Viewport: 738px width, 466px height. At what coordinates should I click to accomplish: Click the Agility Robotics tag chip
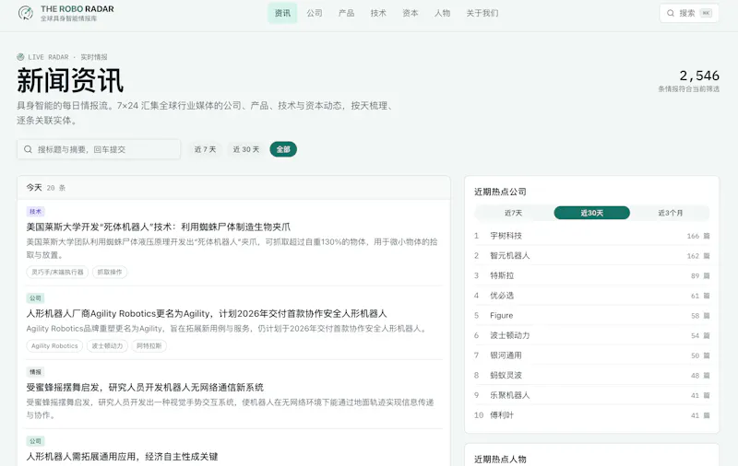click(x=54, y=345)
